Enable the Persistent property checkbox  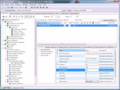86,78
